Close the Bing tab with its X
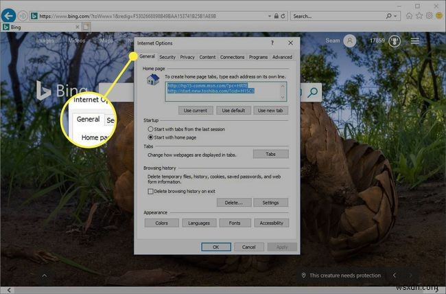 click(77, 27)
